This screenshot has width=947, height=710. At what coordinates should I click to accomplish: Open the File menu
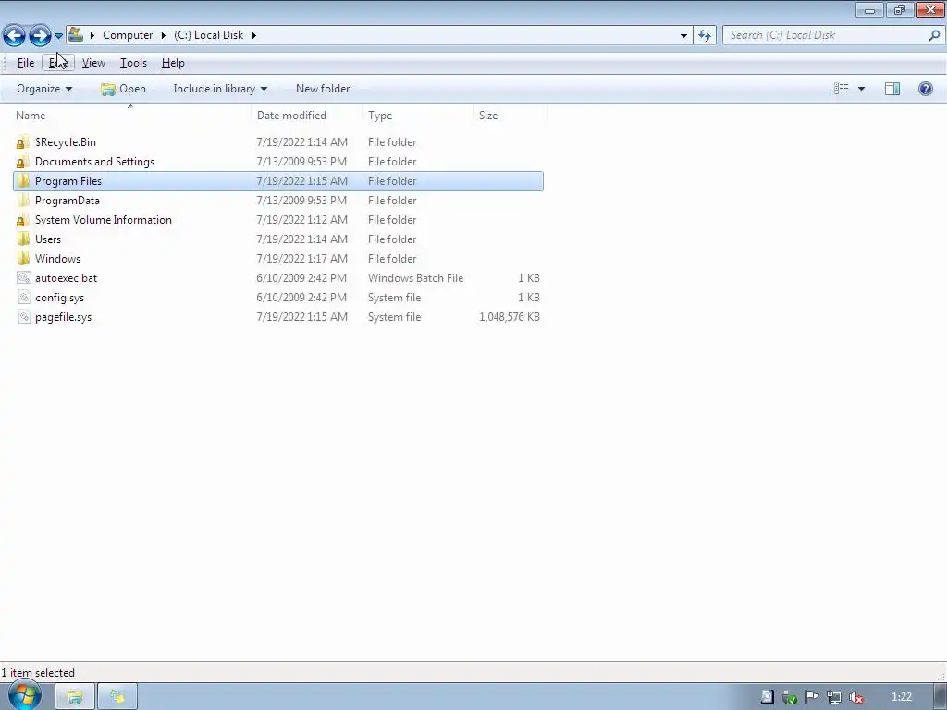pyautogui.click(x=25, y=63)
